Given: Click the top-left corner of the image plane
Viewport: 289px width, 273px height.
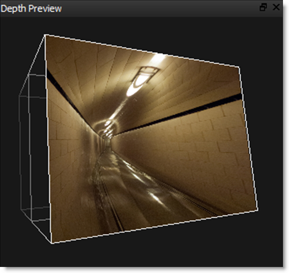Looking at the screenshot, I should tap(45, 35).
